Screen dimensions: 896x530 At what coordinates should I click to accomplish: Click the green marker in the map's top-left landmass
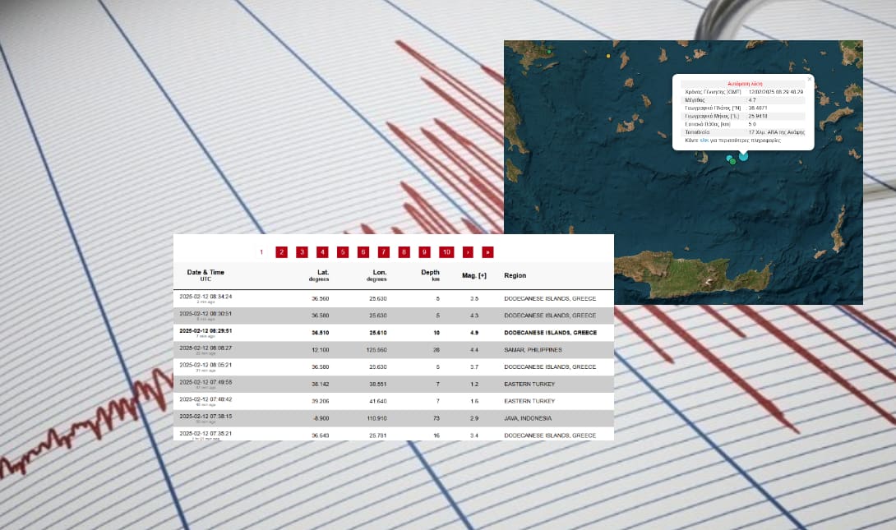point(549,52)
